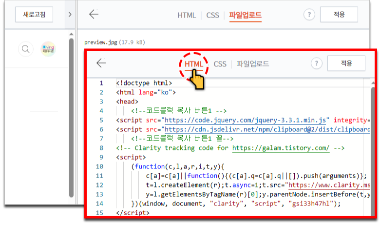
Task: Open the code.jquery.com script link
Action: pyautogui.click(x=245, y=120)
